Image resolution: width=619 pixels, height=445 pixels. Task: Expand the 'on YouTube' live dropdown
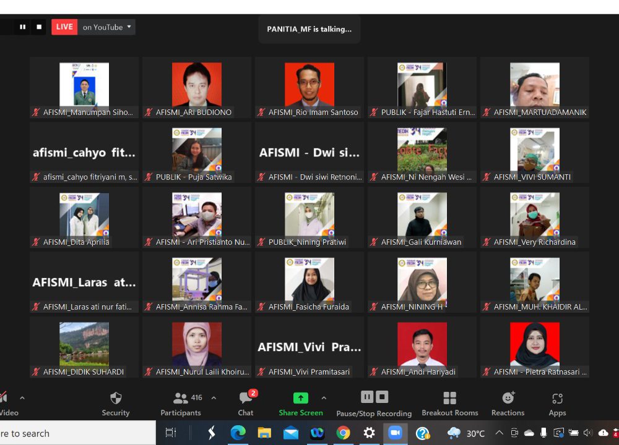108,27
